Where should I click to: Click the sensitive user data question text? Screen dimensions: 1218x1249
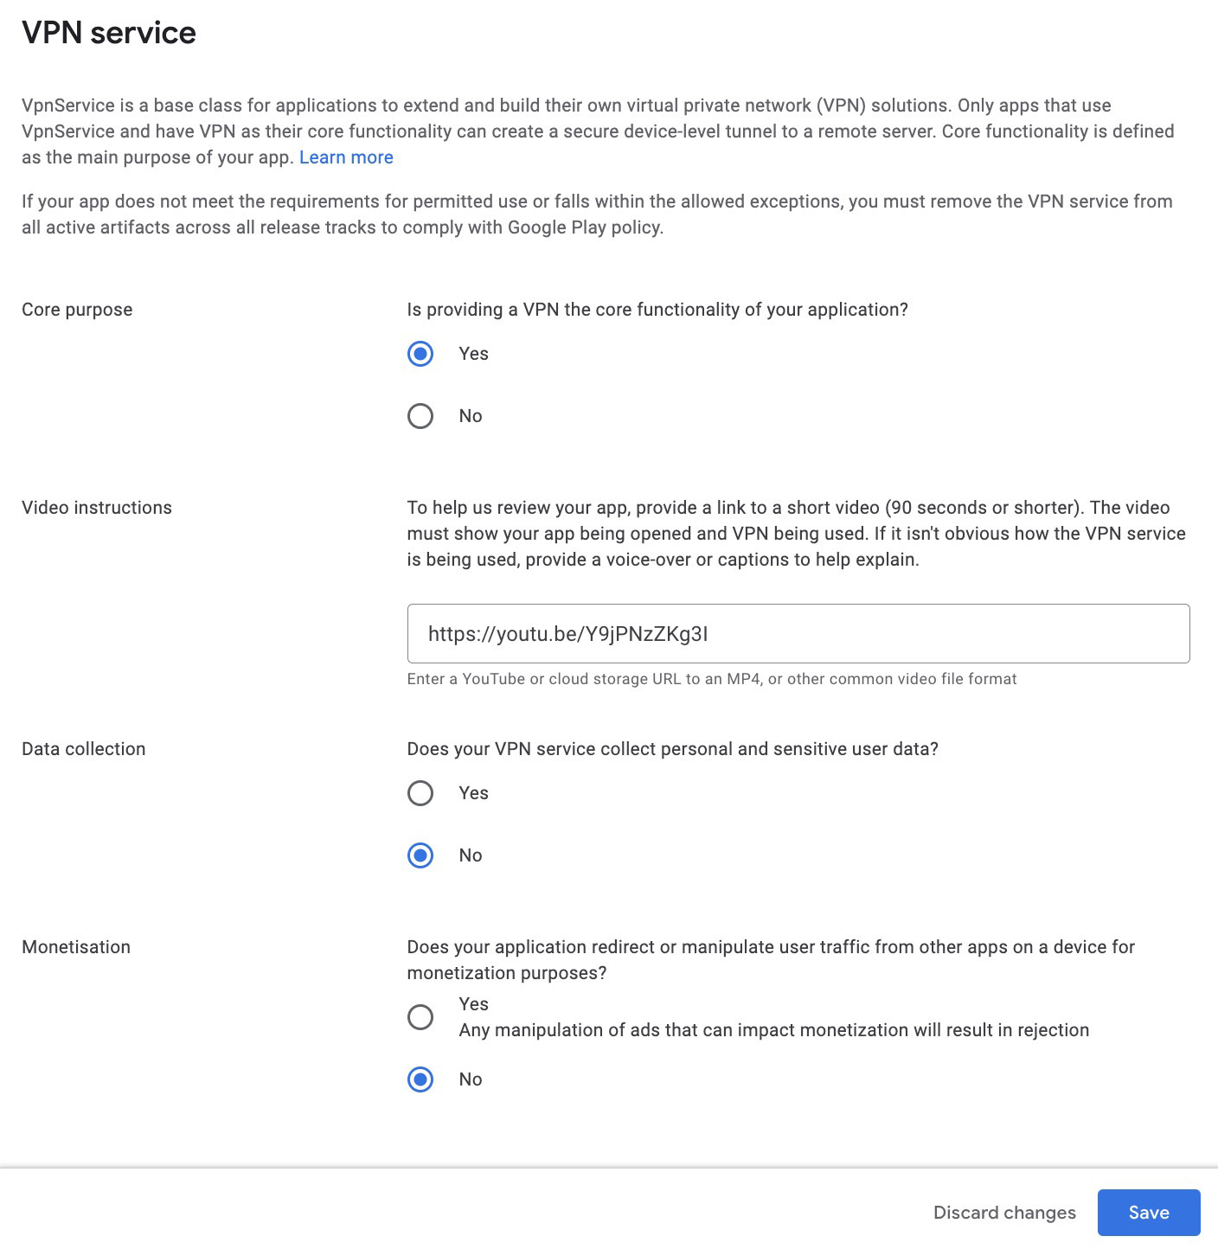point(673,749)
